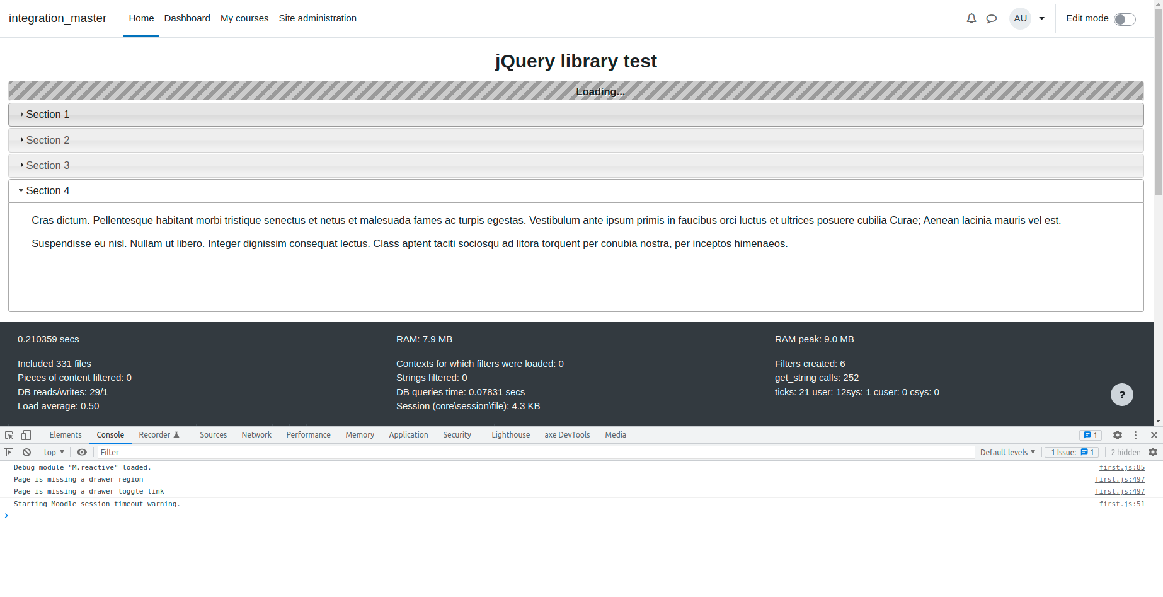Click the 2 hidden messages label
The image size is (1163, 597).
click(1125, 452)
